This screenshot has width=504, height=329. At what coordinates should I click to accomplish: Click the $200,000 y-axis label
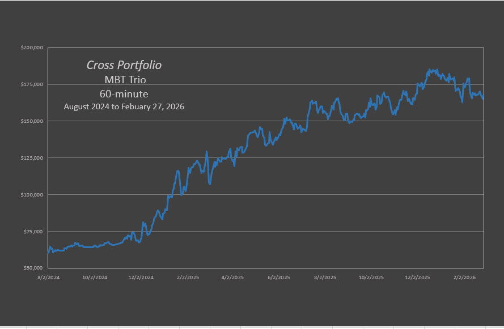32,48
